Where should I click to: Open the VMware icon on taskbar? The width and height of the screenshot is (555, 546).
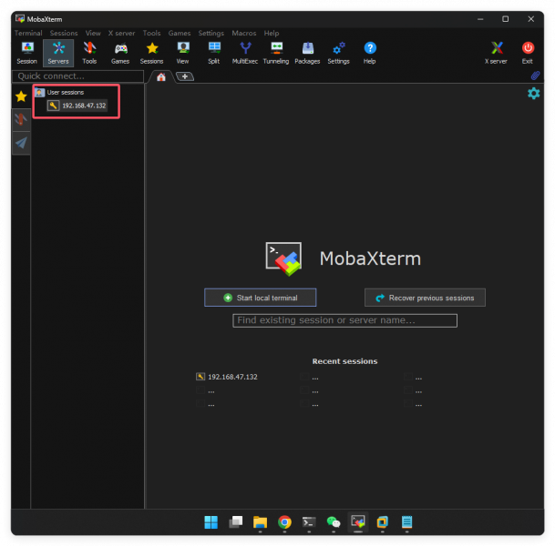tap(382, 522)
